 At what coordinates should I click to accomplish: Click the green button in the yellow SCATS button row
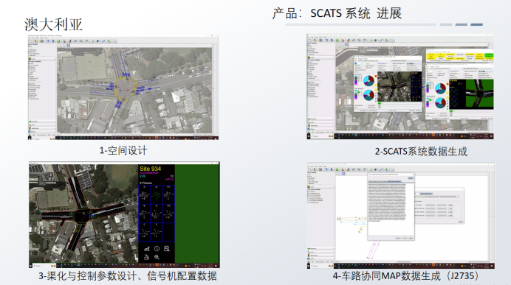pos(489,55)
